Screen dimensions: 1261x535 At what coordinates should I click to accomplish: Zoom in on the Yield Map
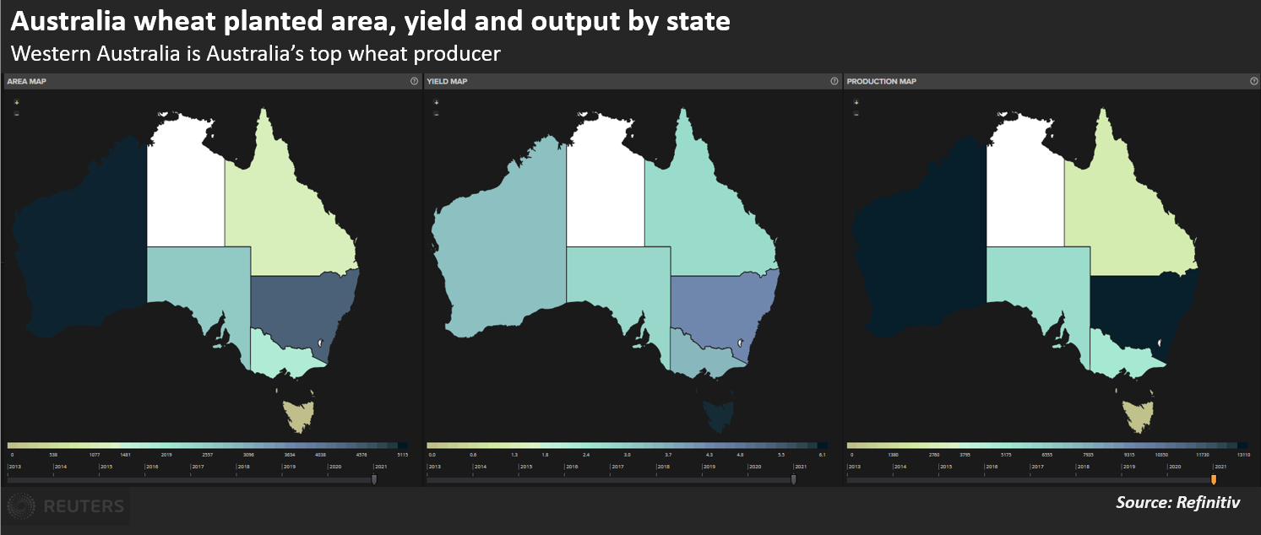[x=436, y=102]
